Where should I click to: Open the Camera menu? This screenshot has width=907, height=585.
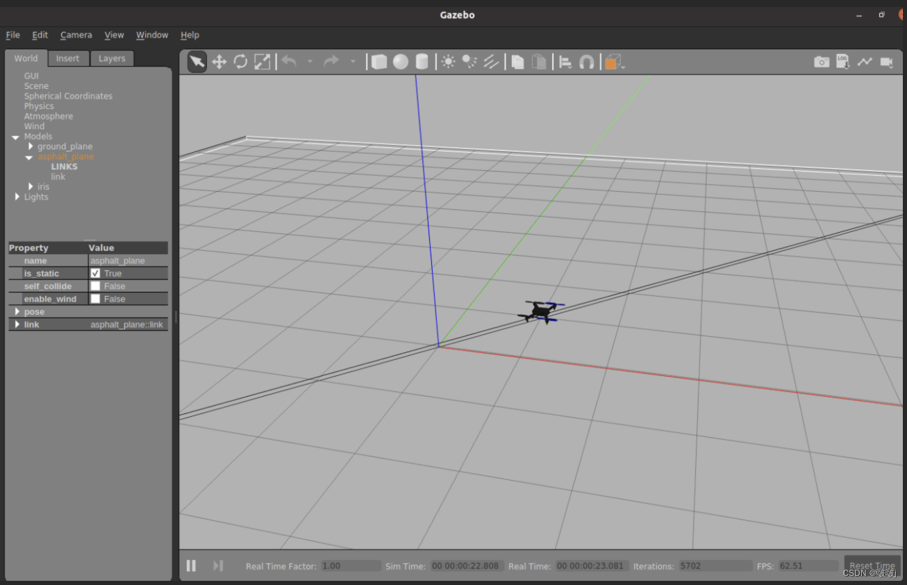76,35
